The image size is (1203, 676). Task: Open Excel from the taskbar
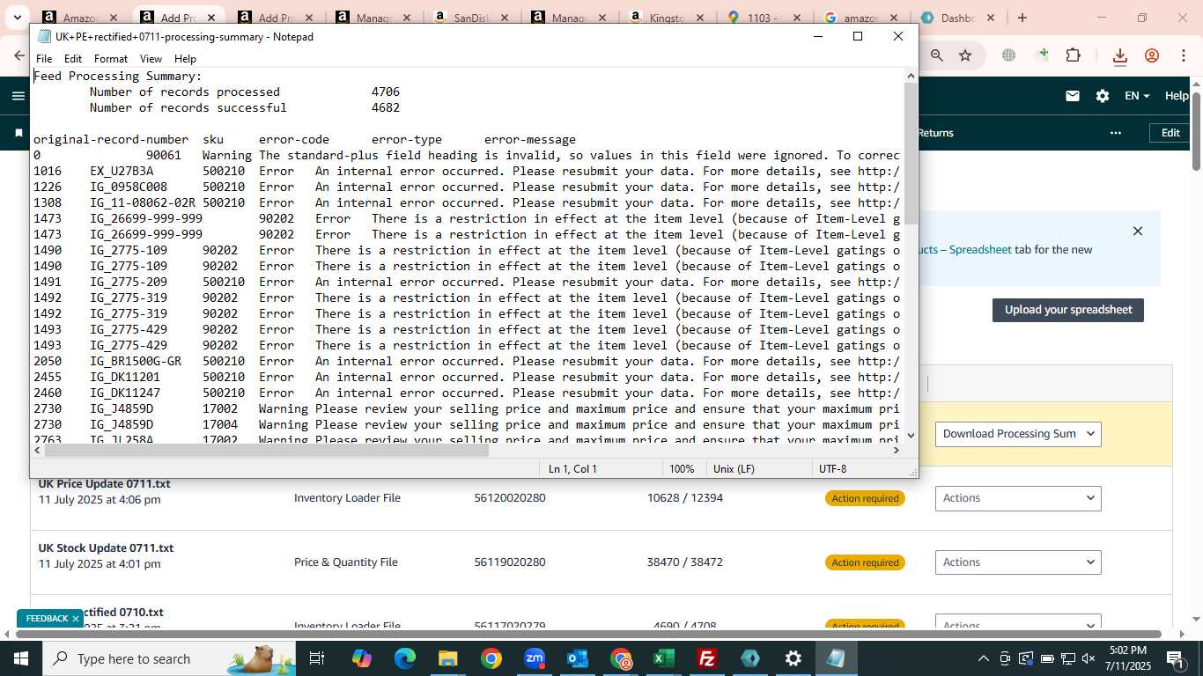coord(664,658)
